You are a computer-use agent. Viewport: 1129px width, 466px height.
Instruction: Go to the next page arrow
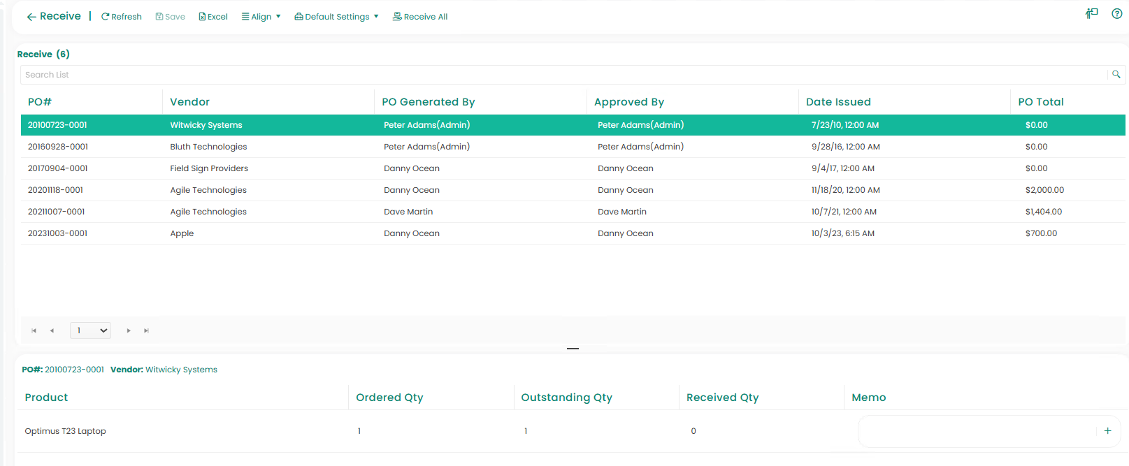[x=129, y=330]
